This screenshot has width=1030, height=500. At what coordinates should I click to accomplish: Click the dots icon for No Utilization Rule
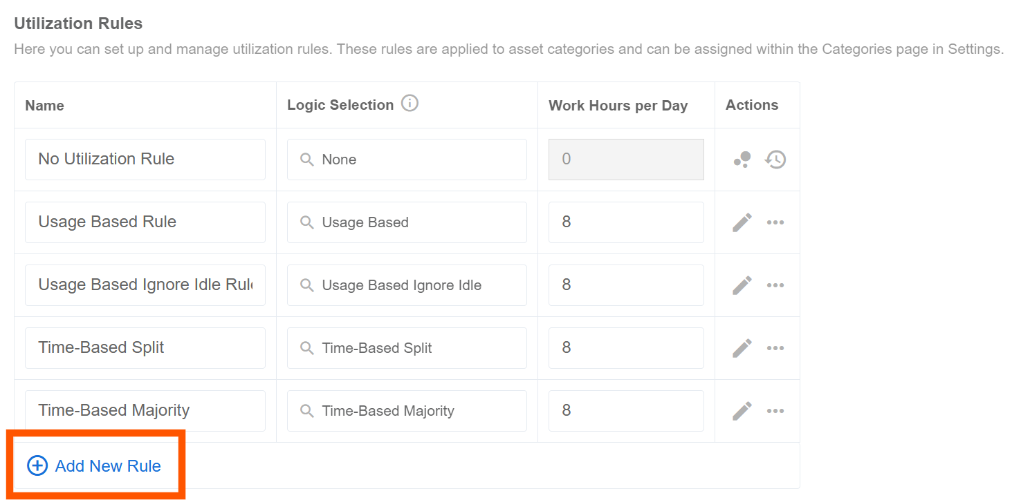coord(742,160)
